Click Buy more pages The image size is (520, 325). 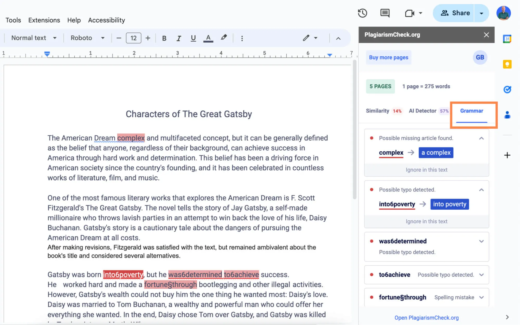click(388, 57)
